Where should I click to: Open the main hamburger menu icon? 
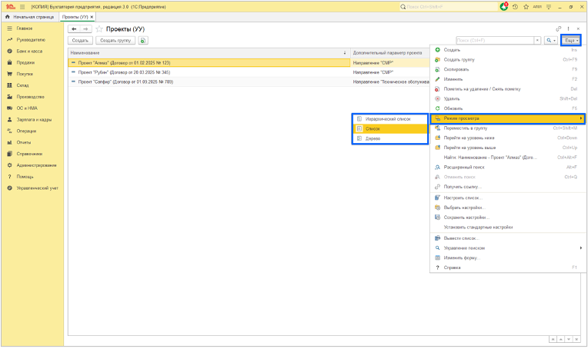(x=21, y=6)
